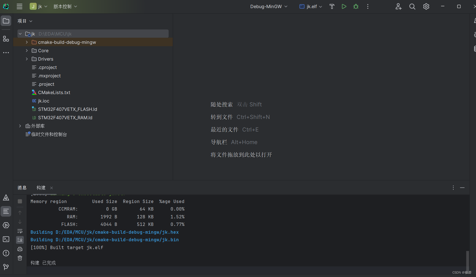Viewport: 476px width, 277px height.
Task: Go to previous message up arrow
Action: 20,213
